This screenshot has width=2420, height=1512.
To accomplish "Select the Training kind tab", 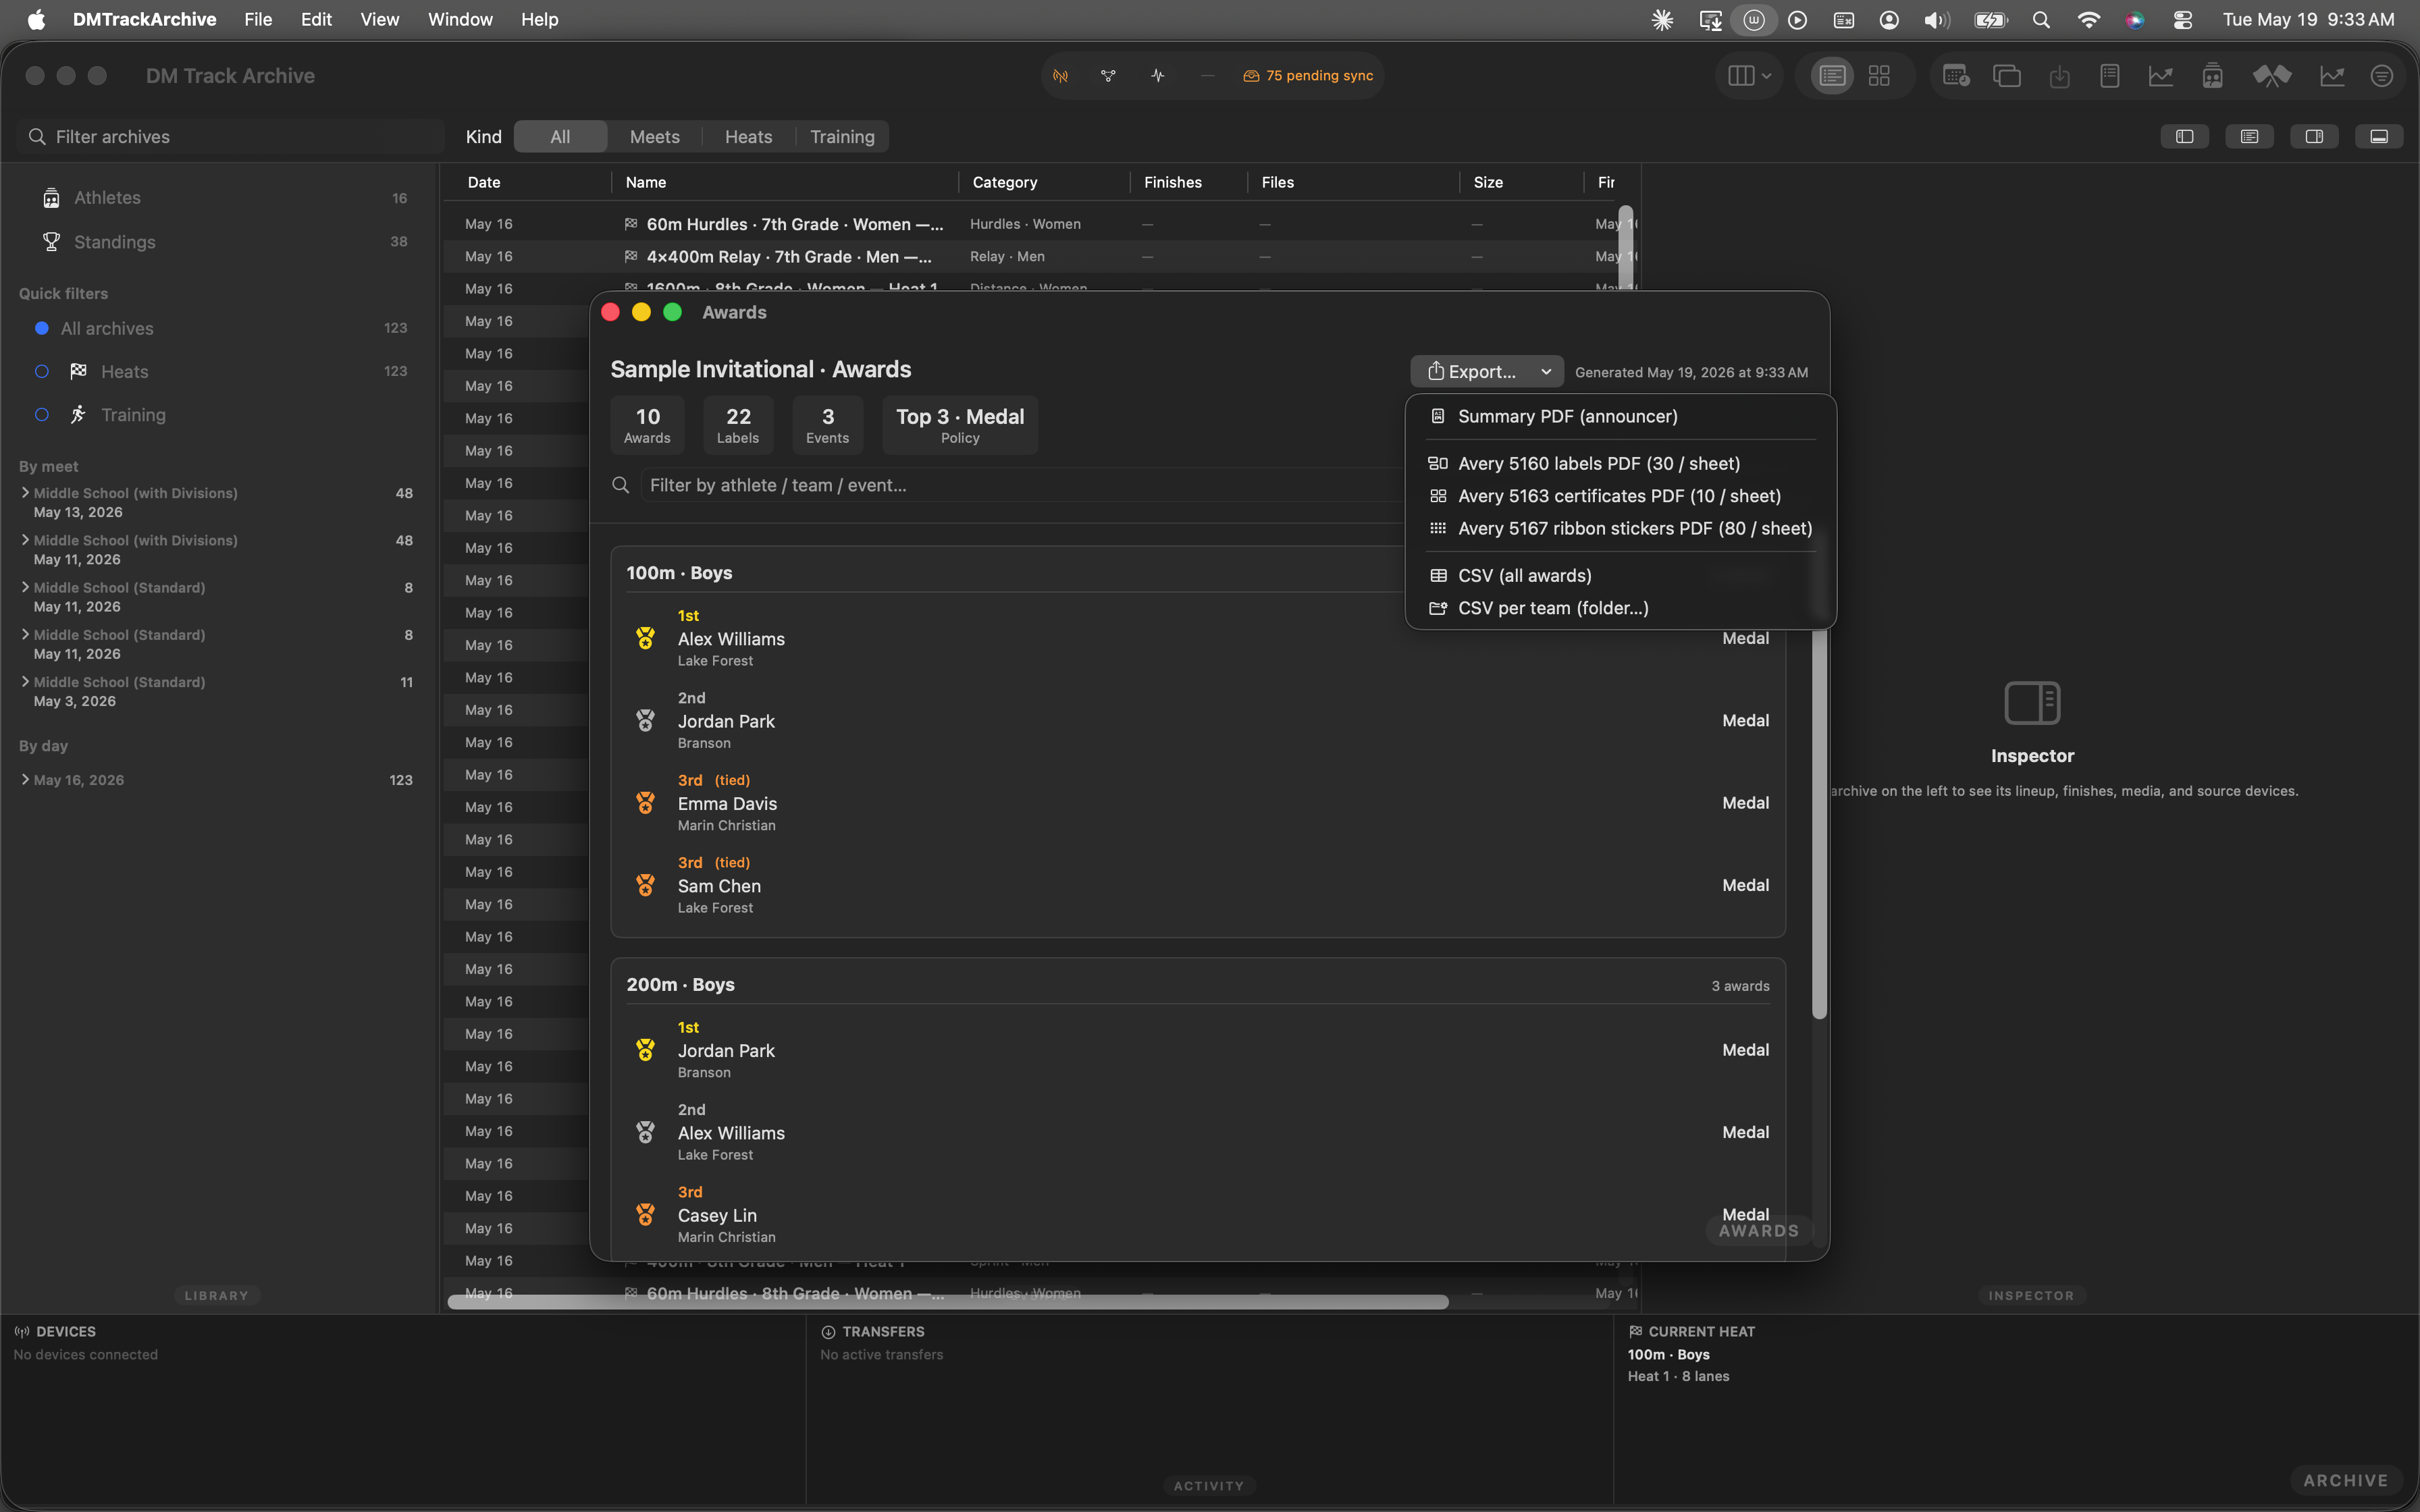I will coord(842,137).
